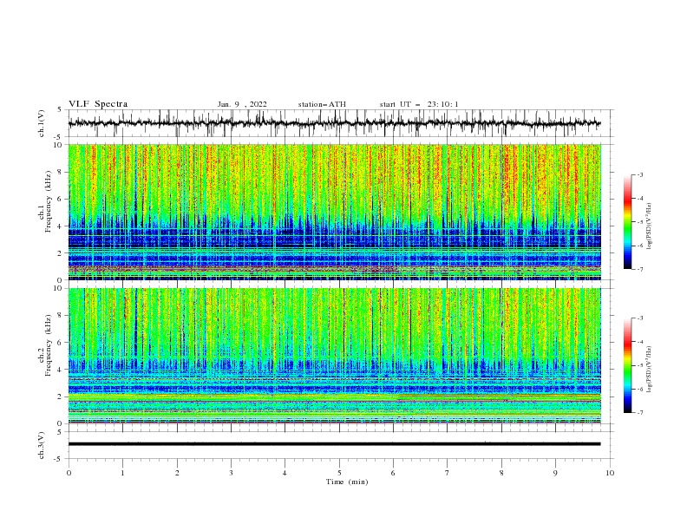Click the time axis tick label "3"

(232, 473)
